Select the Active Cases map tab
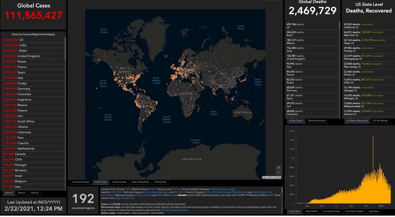Viewport: 395px width, 217px height. (x=101, y=182)
